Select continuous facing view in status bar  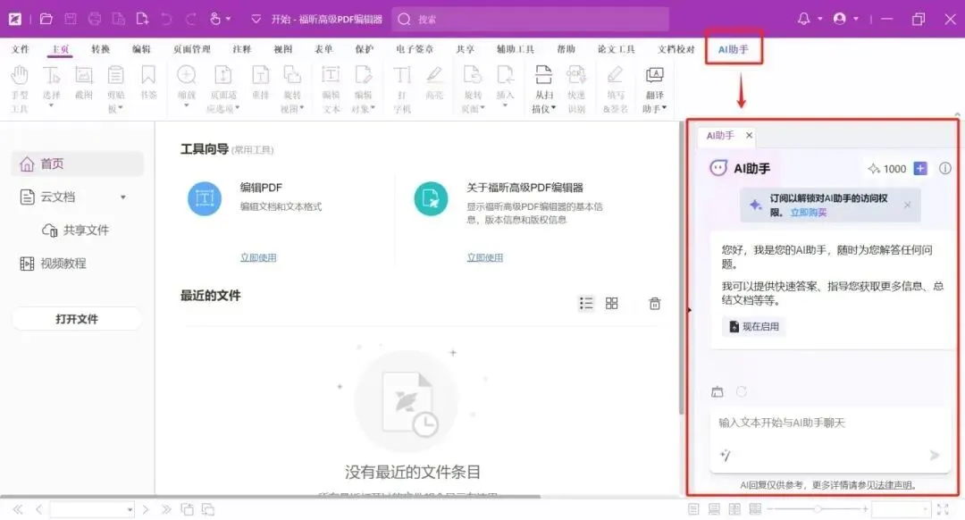click(x=755, y=509)
